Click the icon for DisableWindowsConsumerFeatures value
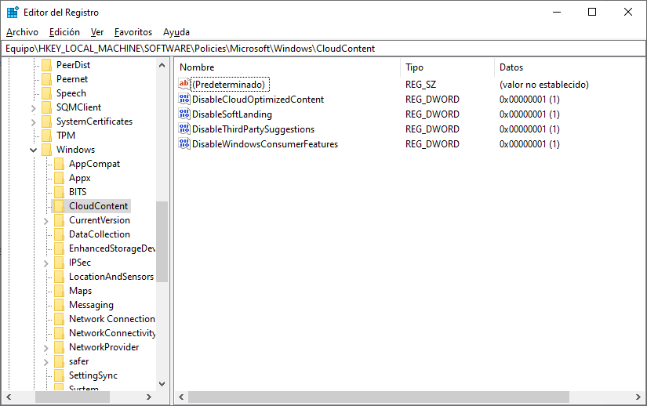The image size is (647, 406). [184, 144]
